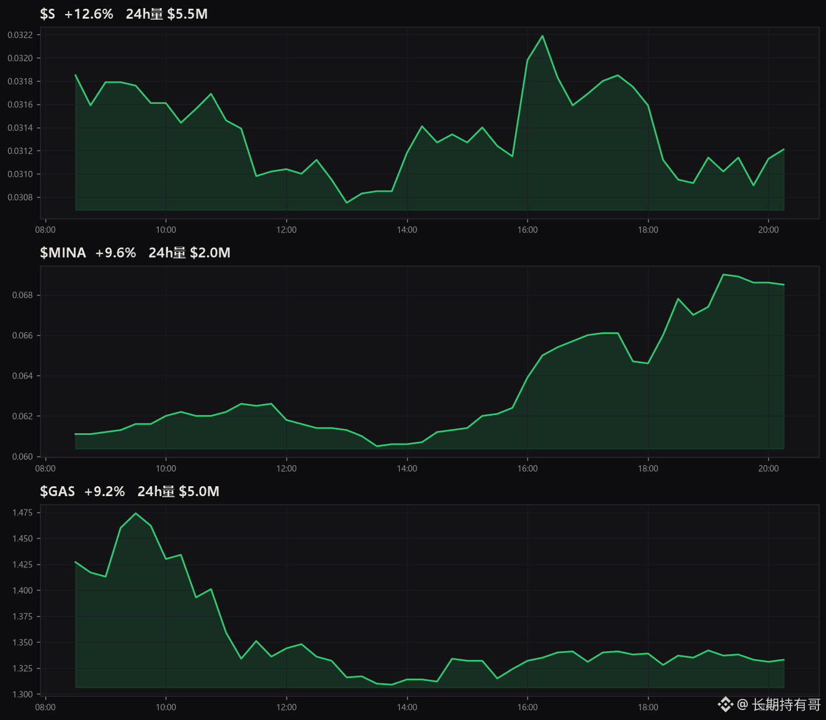The image size is (826, 720).
Task: Select the 14:00 time label under $MINA chart
Action: coord(407,468)
